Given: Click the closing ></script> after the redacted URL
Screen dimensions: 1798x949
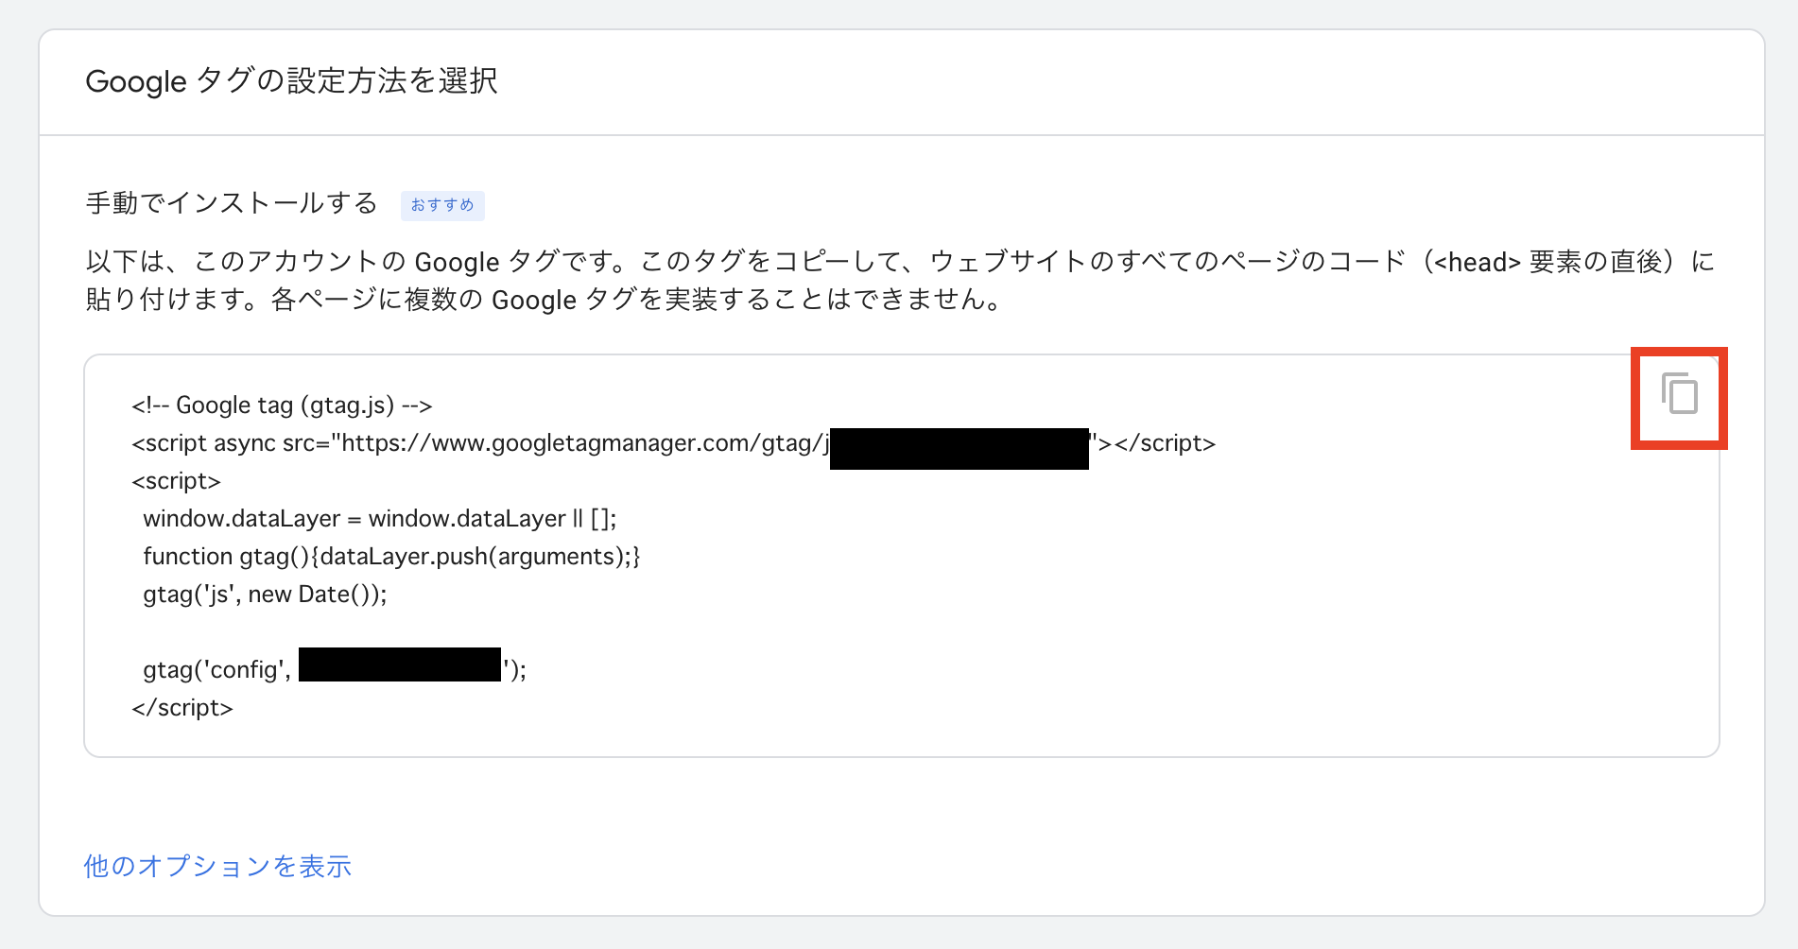Looking at the screenshot, I should 1155,443.
